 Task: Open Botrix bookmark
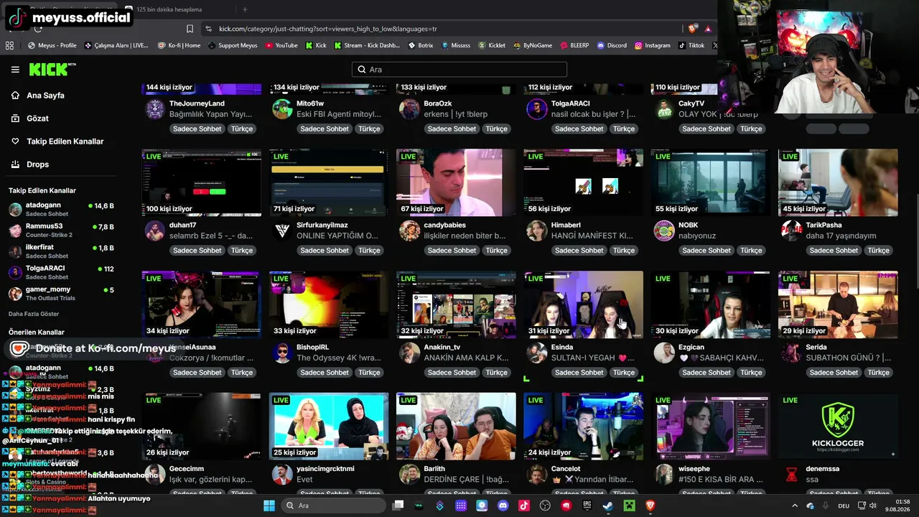click(x=421, y=45)
